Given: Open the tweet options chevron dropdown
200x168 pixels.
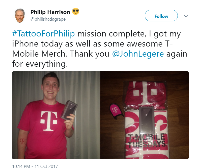Looking at the screenshot, I should 186,16.
